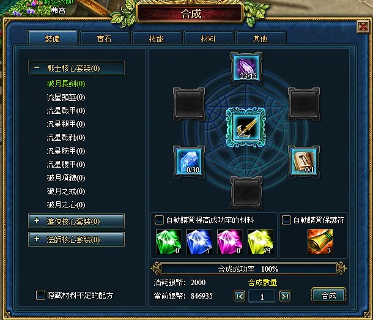Select the pink success-rate gem
Image resolution: width=373 pixels, height=320 pixels.
click(x=229, y=242)
